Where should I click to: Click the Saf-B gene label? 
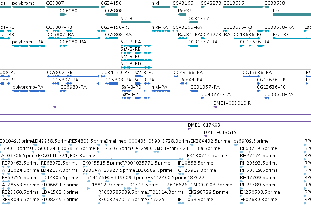(126, 18)
